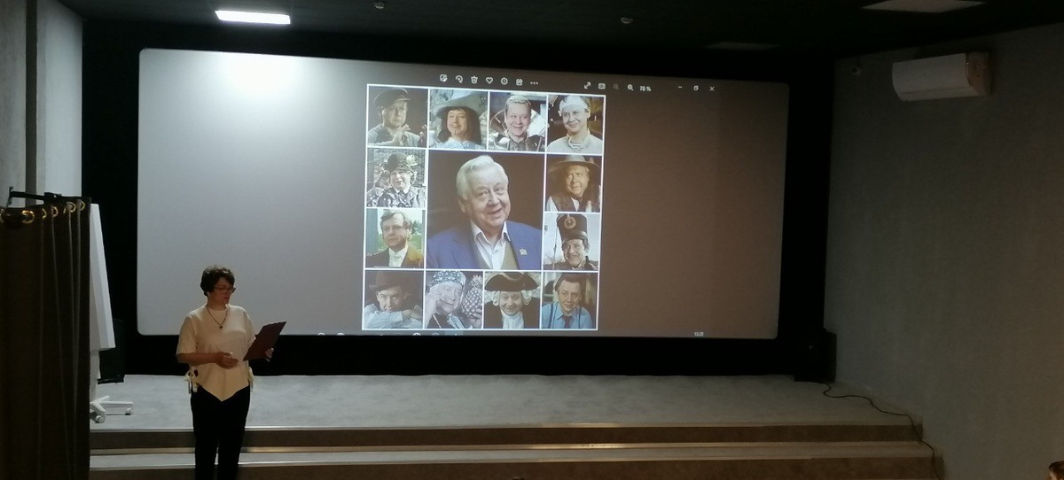Viewport: 1064px width, 480px height.
Task: Switch the photo viewer to full screen
Action: (587, 86)
